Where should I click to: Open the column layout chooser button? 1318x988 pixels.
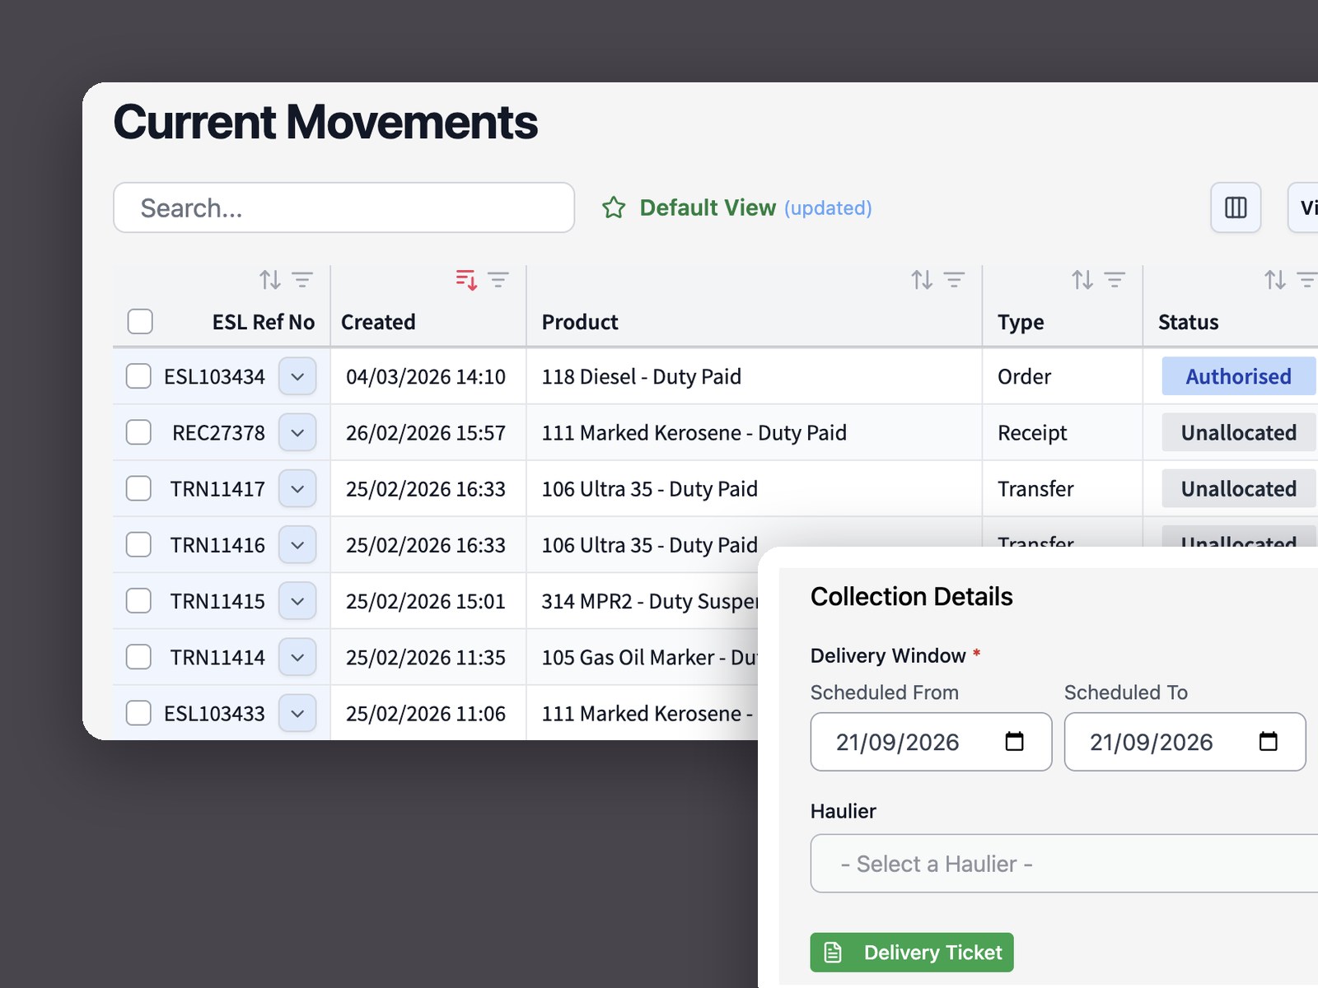1236,207
